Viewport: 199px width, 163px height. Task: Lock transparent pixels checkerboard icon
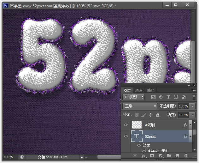(137, 115)
